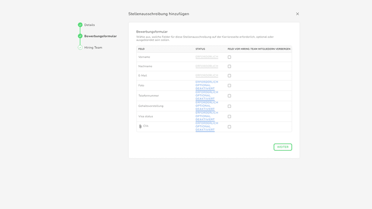Click the Stellenausschreibung hinzufügen title
Screen dimensions: 372x209
[159, 14]
